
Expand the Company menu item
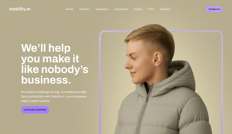click(165, 9)
